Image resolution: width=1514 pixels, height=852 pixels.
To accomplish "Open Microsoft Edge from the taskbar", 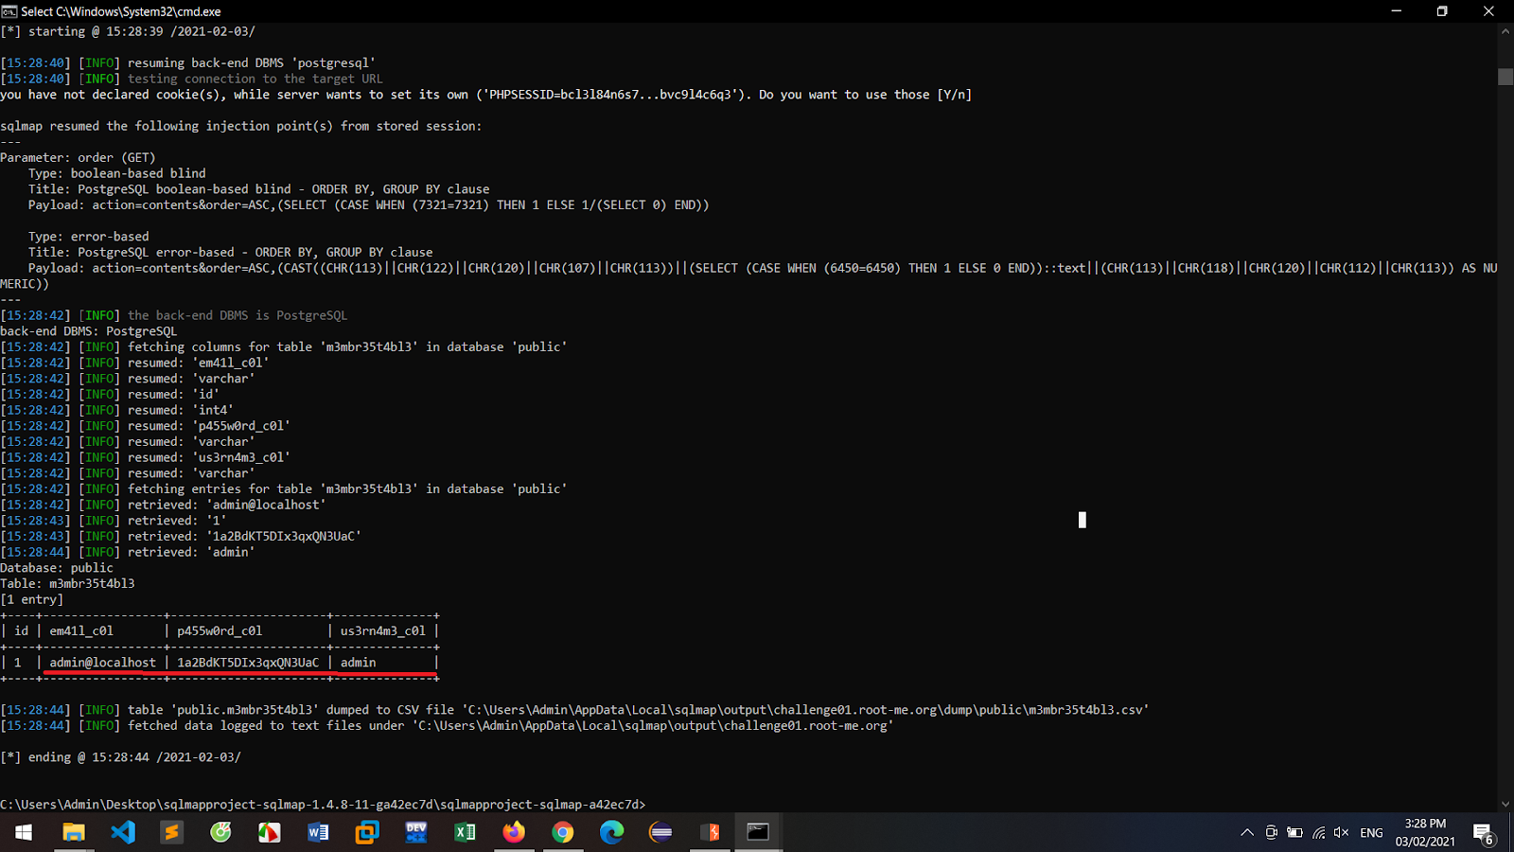I will click(x=612, y=832).
